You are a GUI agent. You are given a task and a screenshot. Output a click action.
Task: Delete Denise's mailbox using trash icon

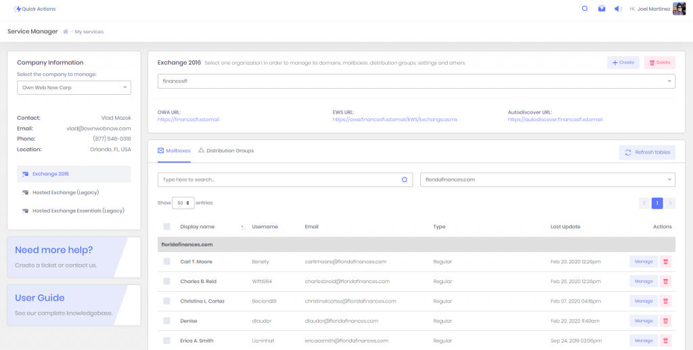665,321
